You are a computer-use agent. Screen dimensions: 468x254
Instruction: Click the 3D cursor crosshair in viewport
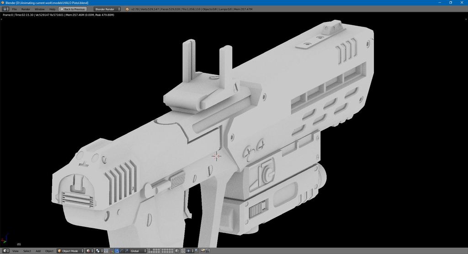[216, 156]
